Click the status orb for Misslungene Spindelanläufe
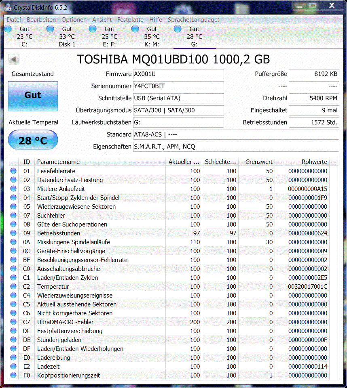The height and width of the screenshot is (388, 347). [13, 242]
